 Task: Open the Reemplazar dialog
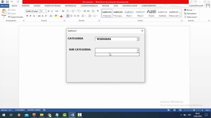pyautogui.click(x=190, y=13)
